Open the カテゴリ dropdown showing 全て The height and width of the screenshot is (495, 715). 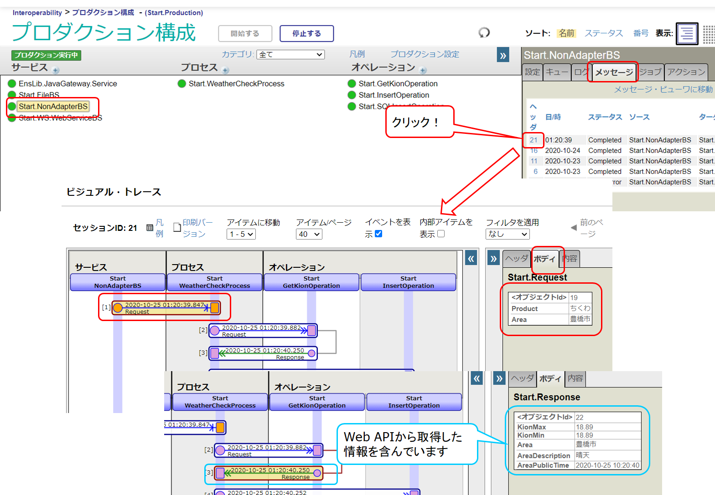coord(290,55)
